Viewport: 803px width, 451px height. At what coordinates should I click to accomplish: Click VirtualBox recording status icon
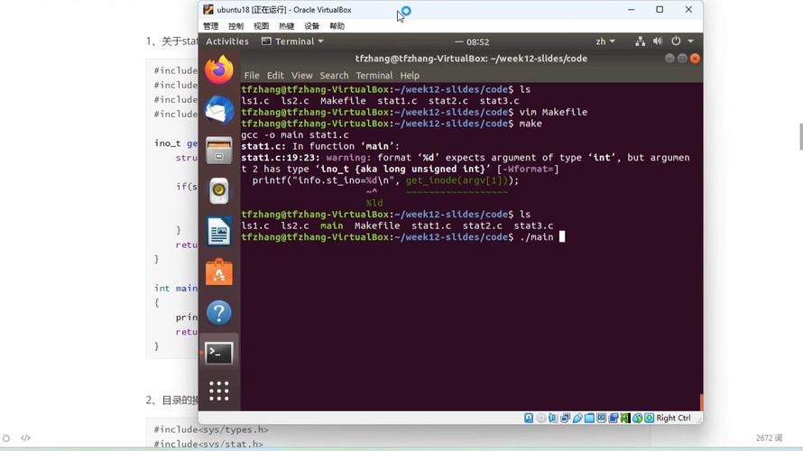pyautogui.click(x=613, y=419)
